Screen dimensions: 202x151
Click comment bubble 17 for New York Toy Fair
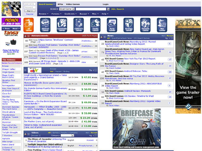[170, 59]
